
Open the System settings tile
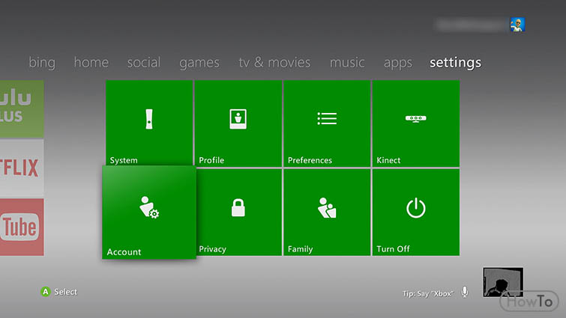(149, 123)
